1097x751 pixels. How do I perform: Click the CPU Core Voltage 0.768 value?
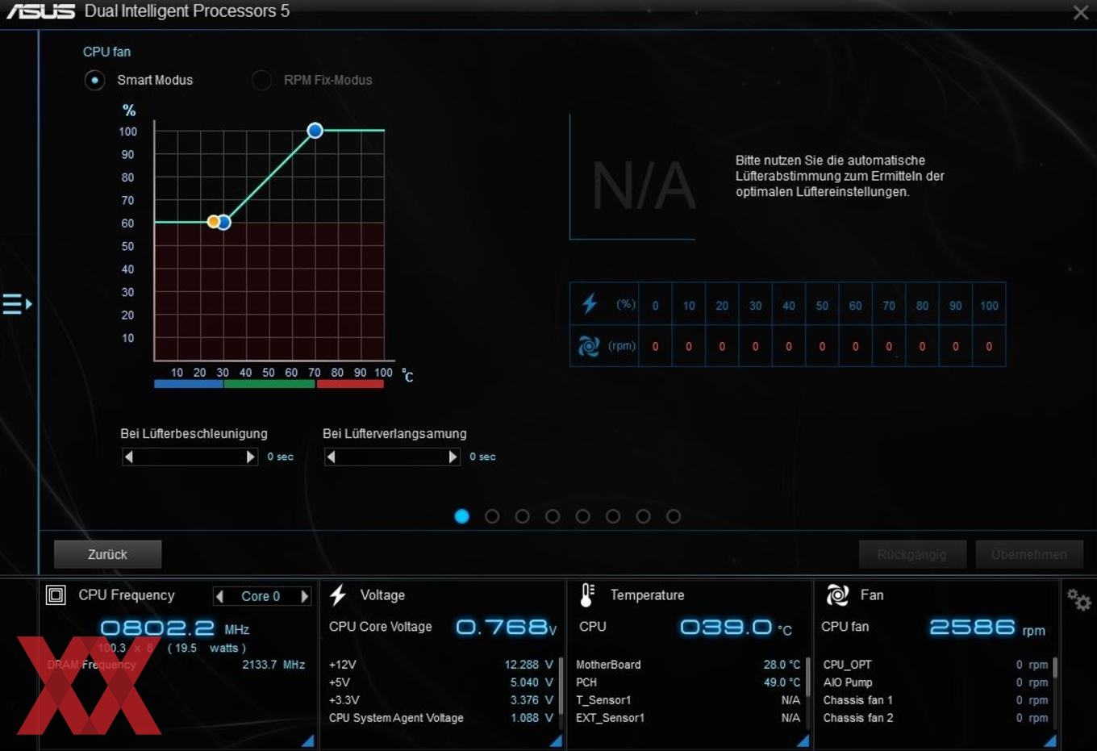click(x=506, y=627)
